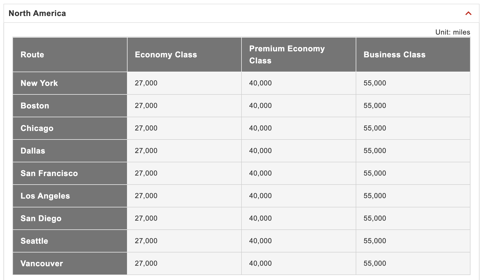The height and width of the screenshot is (280, 488).
Task: Click the North America section heading
Action: [37, 13]
